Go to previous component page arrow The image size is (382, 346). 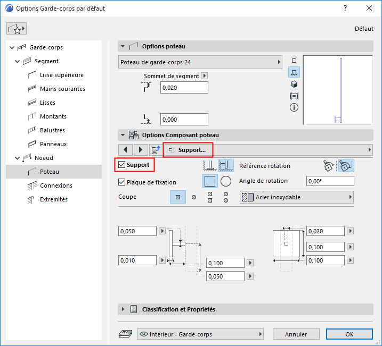[125, 150]
